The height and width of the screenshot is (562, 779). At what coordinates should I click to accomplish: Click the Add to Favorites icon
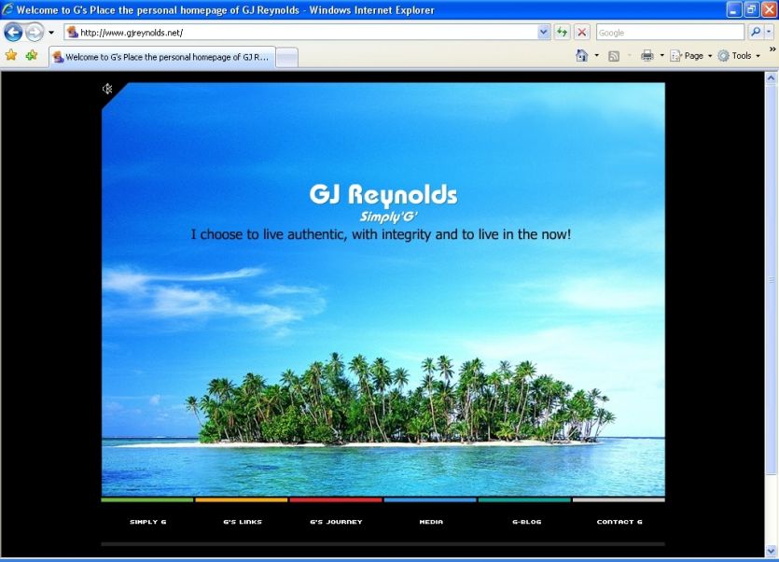pyautogui.click(x=32, y=55)
